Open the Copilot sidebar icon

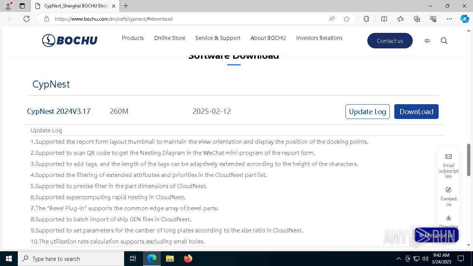click(x=465, y=19)
